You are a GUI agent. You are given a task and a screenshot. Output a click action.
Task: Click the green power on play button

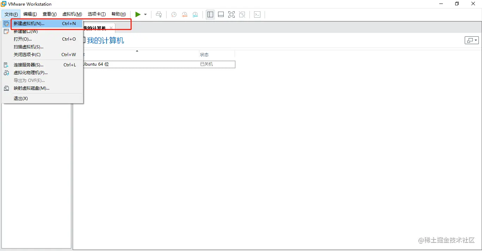(x=138, y=14)
